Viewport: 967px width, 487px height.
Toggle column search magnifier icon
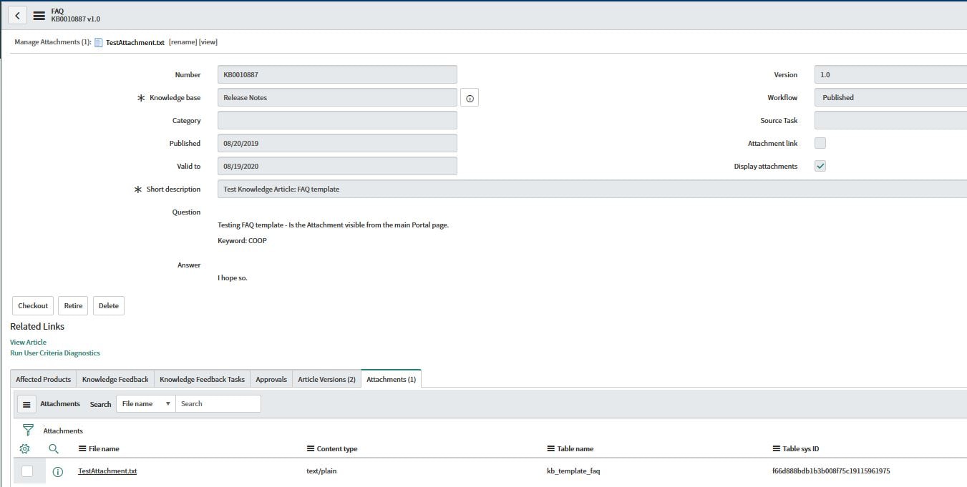54,448
